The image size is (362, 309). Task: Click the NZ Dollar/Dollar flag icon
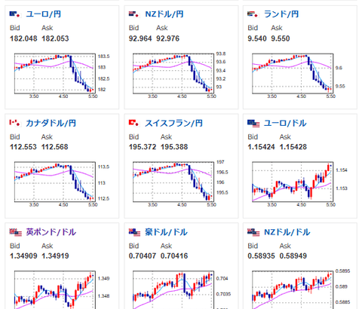[253, 232]
